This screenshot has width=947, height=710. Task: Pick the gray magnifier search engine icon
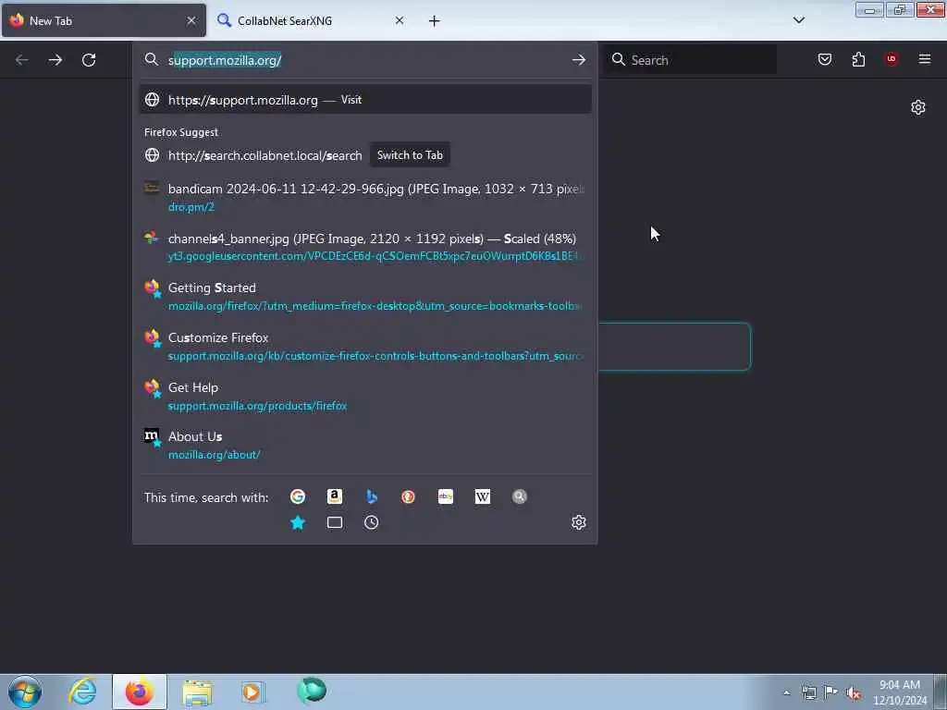520,496
